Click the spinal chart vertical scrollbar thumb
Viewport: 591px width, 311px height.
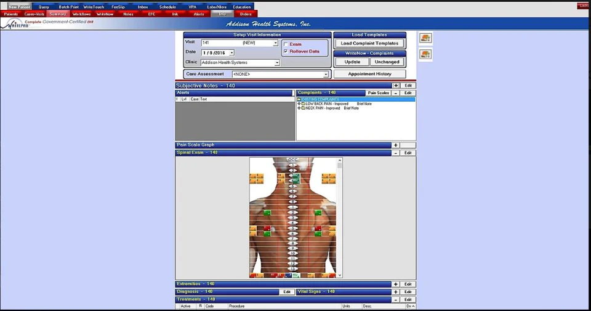click(340, 166)
